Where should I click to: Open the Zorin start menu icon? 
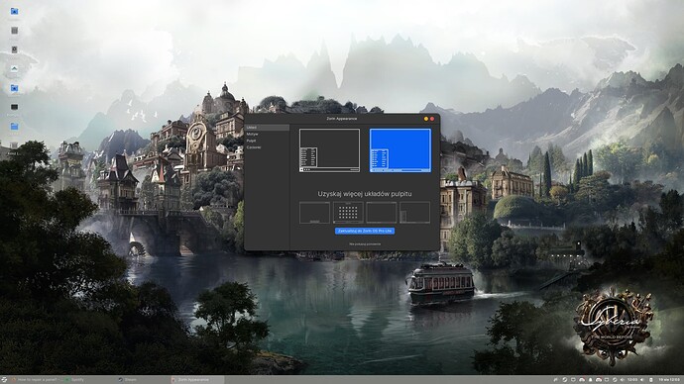coord(4,380)
